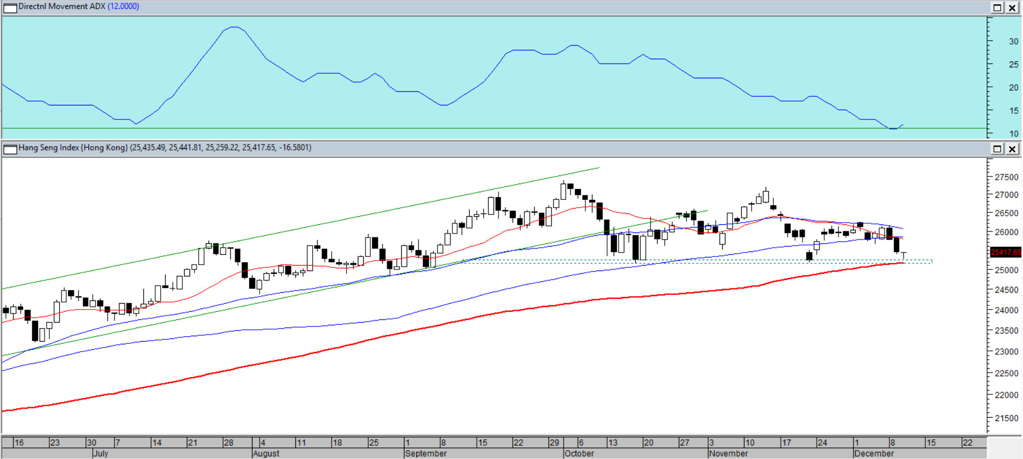Pick the December month label on date axis
This screenshot has width=1023, height=459.
point(874,454)
